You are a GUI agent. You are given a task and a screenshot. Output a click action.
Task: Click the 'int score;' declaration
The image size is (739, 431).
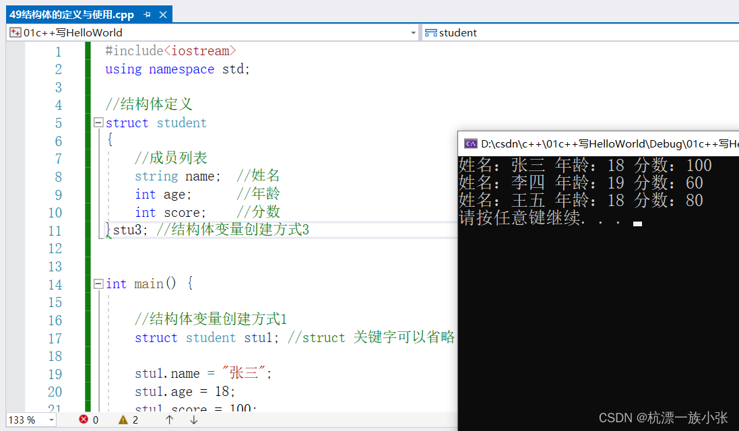(170, 212)
